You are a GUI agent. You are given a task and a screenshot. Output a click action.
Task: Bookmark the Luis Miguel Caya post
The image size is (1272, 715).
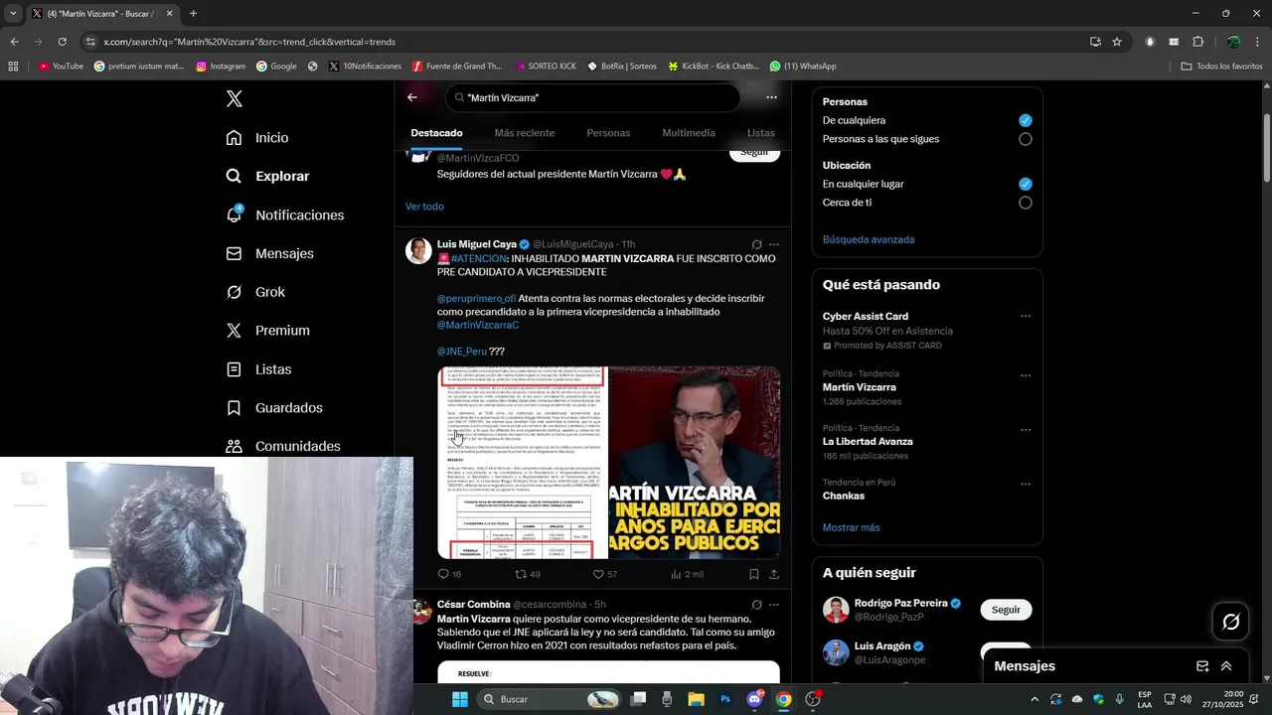click(753, 574)
